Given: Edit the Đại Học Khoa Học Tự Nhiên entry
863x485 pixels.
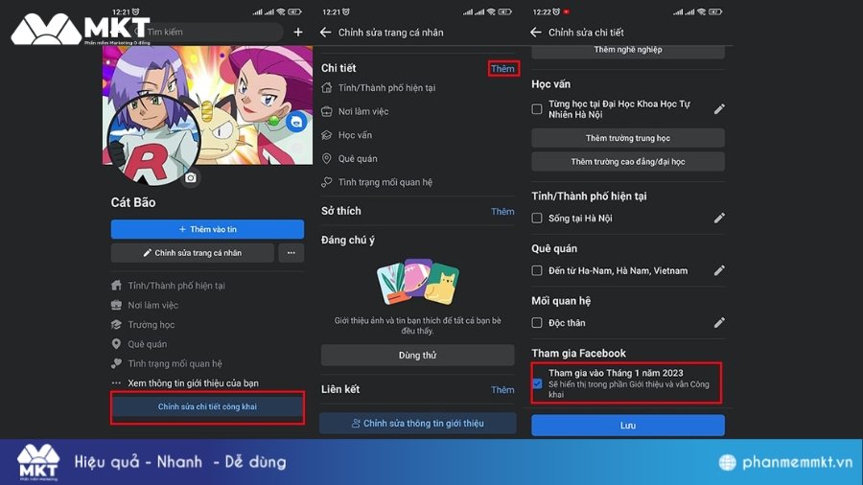Looking at the screenshot, I should coord(719,109).
